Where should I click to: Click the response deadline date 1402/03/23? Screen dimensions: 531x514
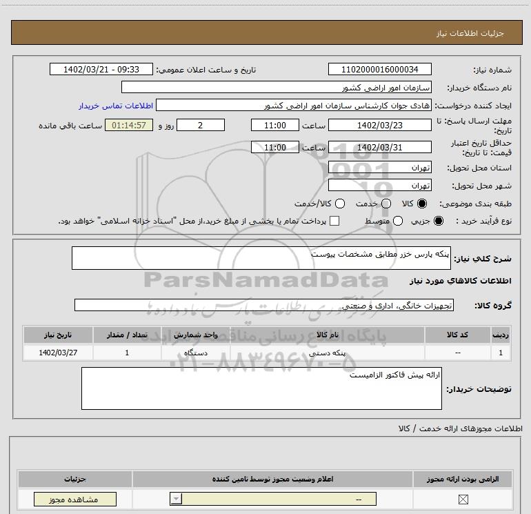point(379,125)
